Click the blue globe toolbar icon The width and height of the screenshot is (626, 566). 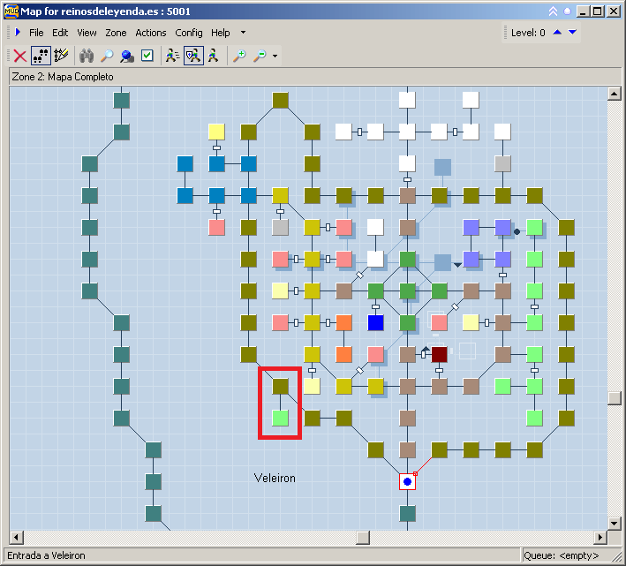click(127, 56)
